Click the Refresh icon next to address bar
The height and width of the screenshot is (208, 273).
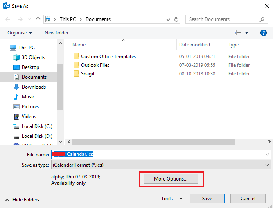(x=176, y=19)
